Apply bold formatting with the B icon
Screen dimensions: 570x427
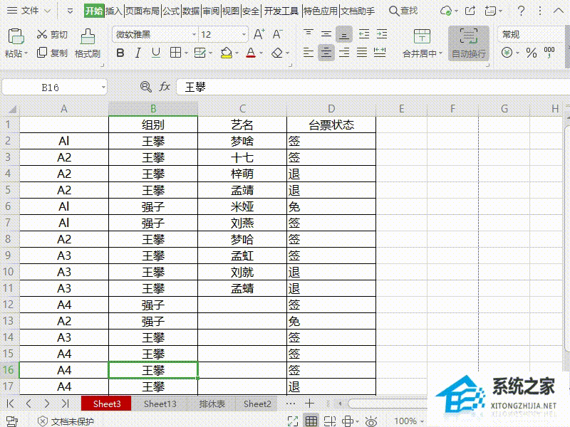tap(121, 53)
